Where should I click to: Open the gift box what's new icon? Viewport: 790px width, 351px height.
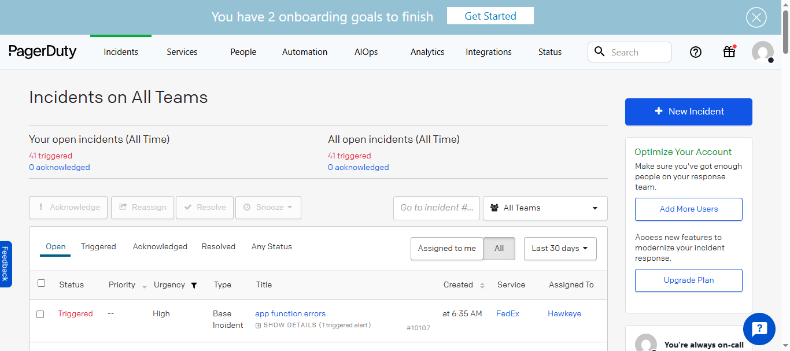point(729,52)
